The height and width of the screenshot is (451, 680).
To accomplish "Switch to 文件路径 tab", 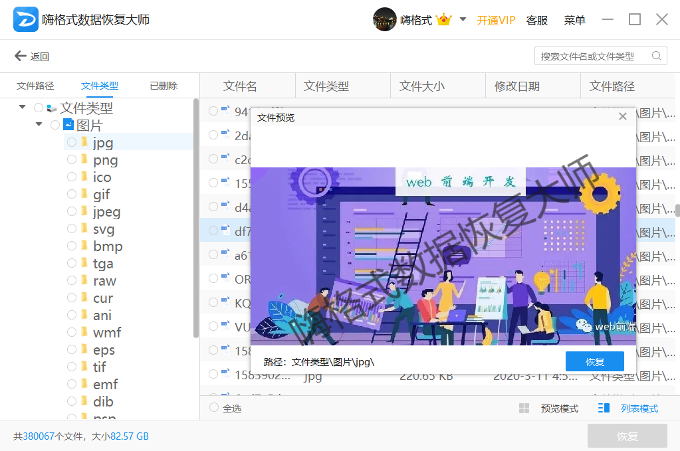I will pos(35,86).
